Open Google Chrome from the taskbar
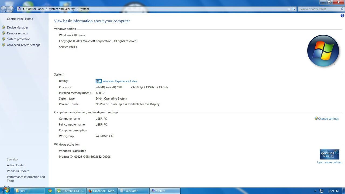Screen dimensions: 345x194 pyautogui.click(x=50, y=191)
